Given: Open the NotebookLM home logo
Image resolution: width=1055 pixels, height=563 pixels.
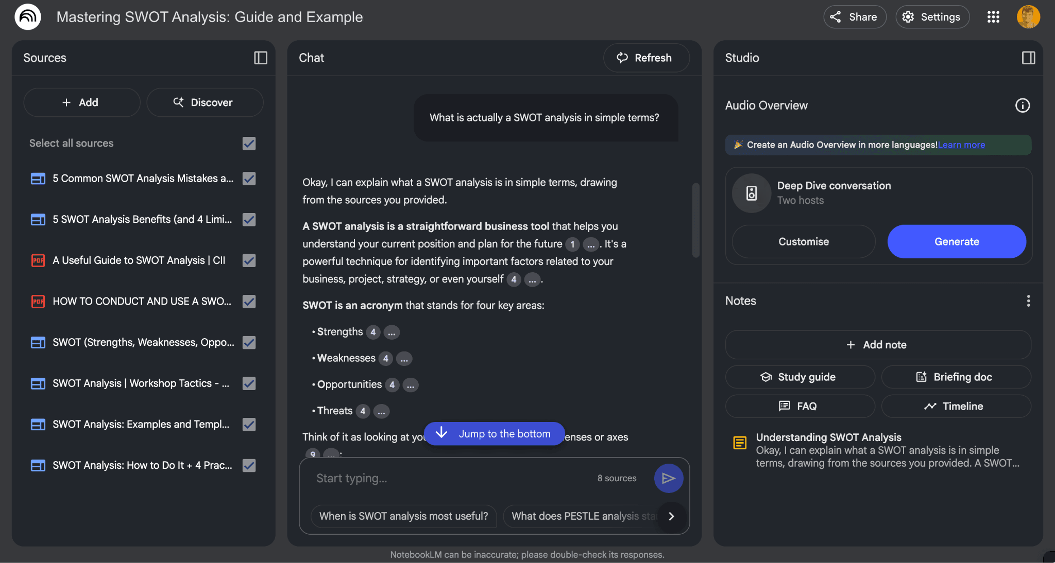Looking at the screenshot, I should (x=28, y=16).
